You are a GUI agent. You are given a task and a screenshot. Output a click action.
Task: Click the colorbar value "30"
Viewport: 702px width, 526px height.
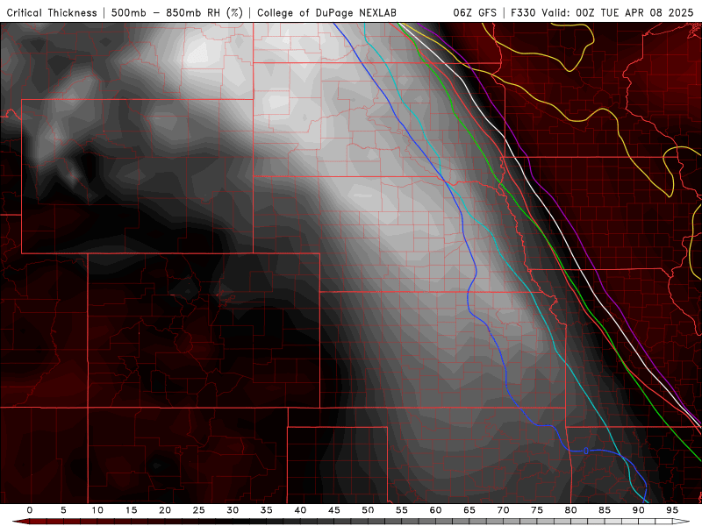click(233, 510)
